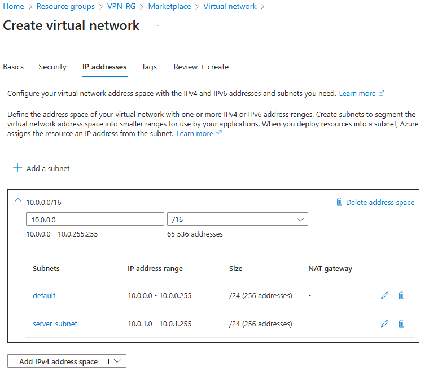Click the plus icon beside Add a subnet

[17, 168]
